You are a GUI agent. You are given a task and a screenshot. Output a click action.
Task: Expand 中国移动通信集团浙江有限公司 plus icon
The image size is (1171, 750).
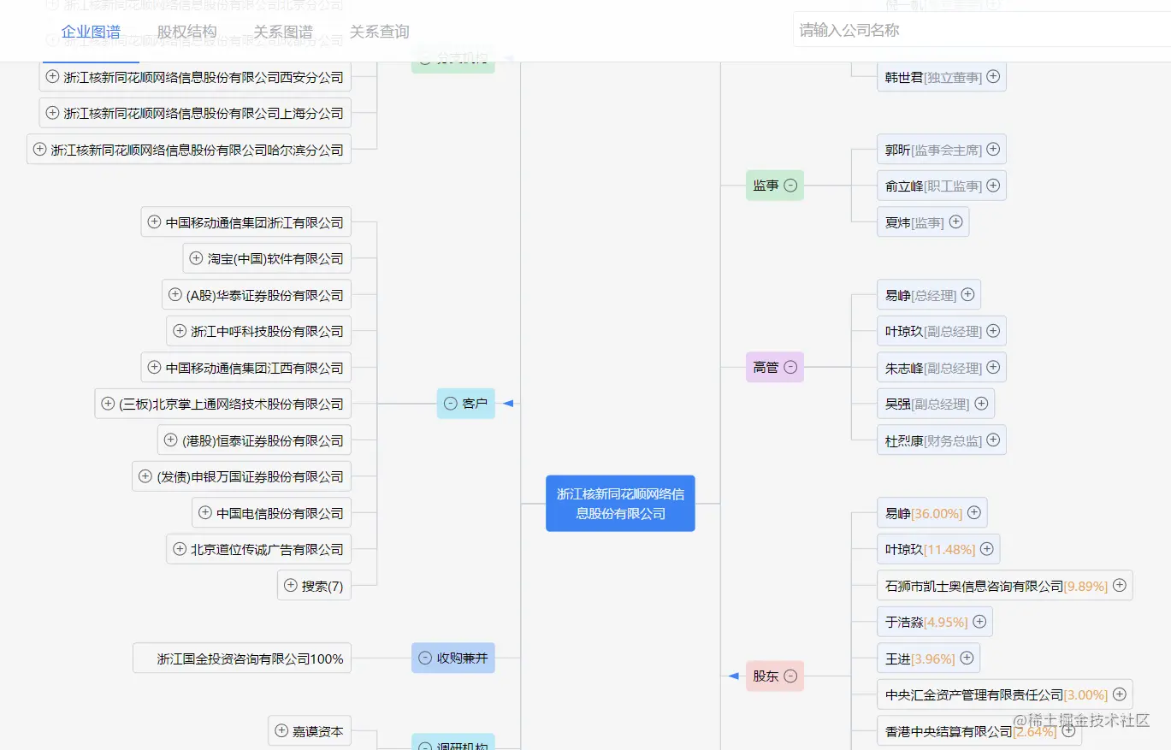coord(154,221)
